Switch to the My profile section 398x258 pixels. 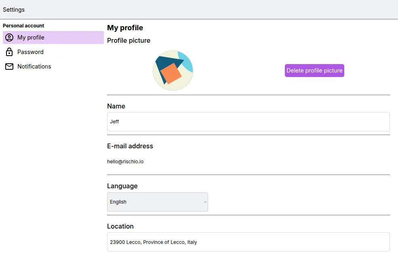pyautogui.click(x=31, y=37)
